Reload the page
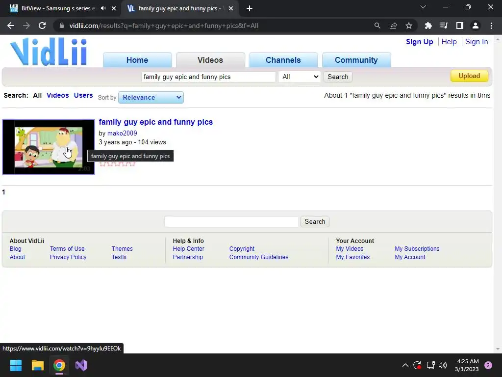The height and width of the screenshot is (377, 502). click(x=42, y=26)
